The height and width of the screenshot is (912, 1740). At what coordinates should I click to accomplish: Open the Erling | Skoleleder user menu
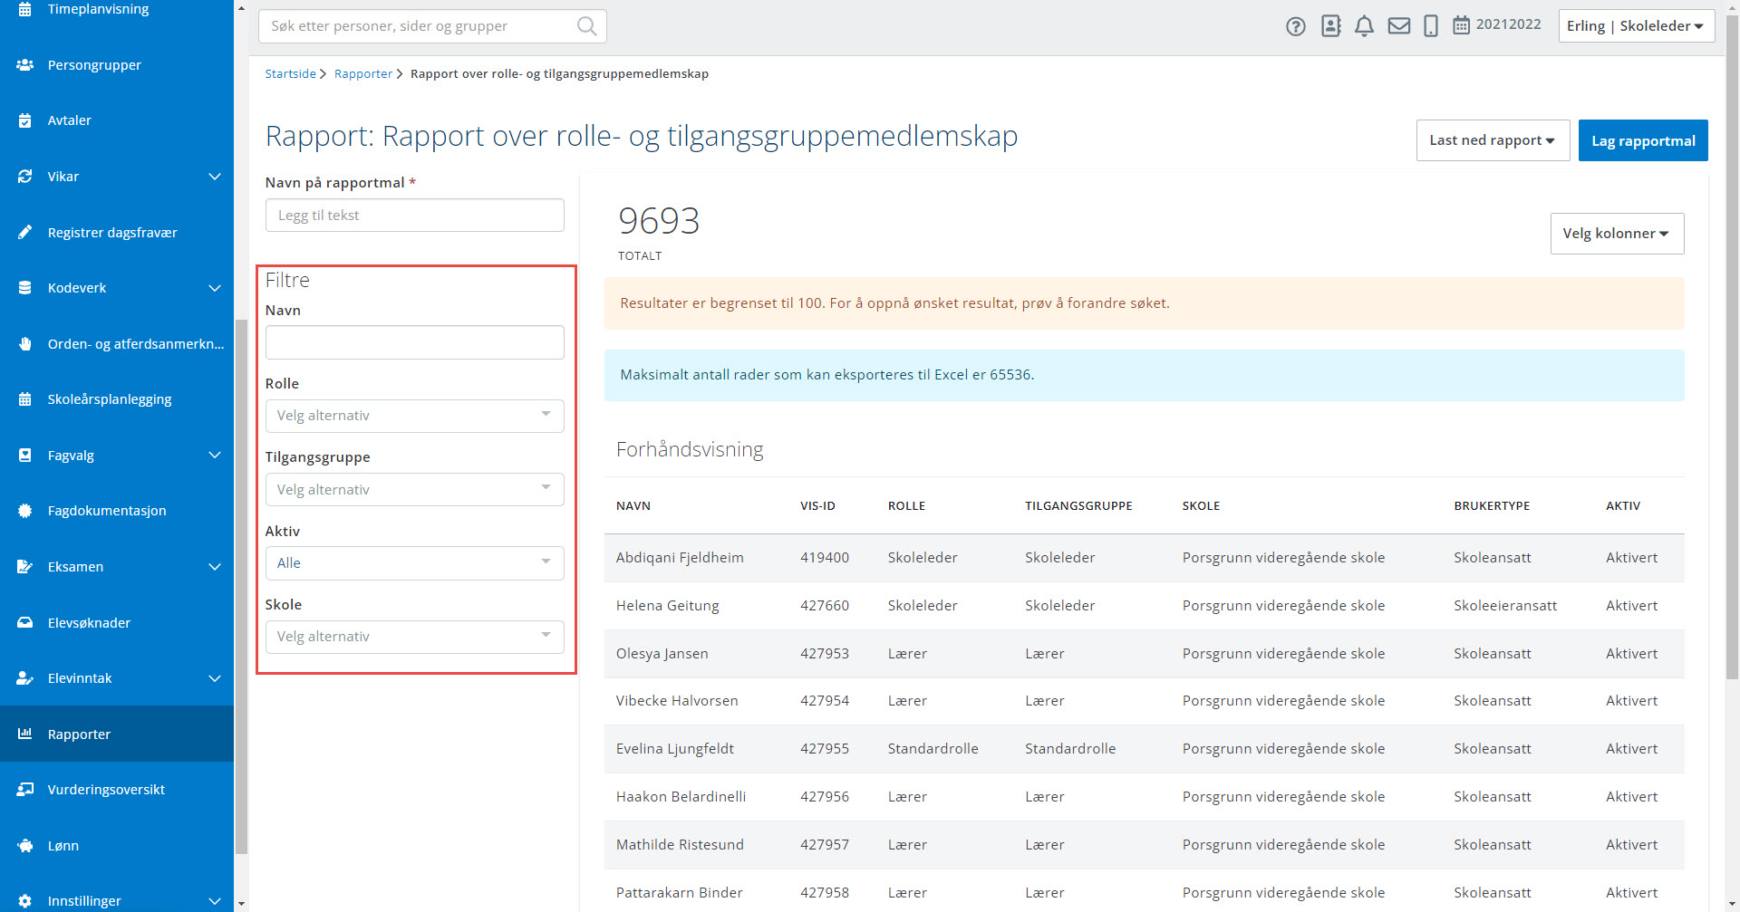[x=1637, y=26]
